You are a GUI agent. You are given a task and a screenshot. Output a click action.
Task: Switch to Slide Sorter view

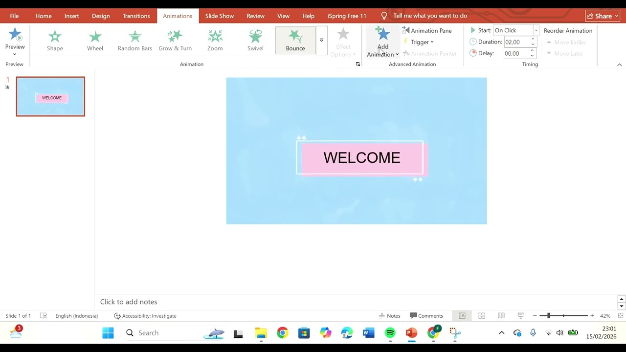coord(482,316)
